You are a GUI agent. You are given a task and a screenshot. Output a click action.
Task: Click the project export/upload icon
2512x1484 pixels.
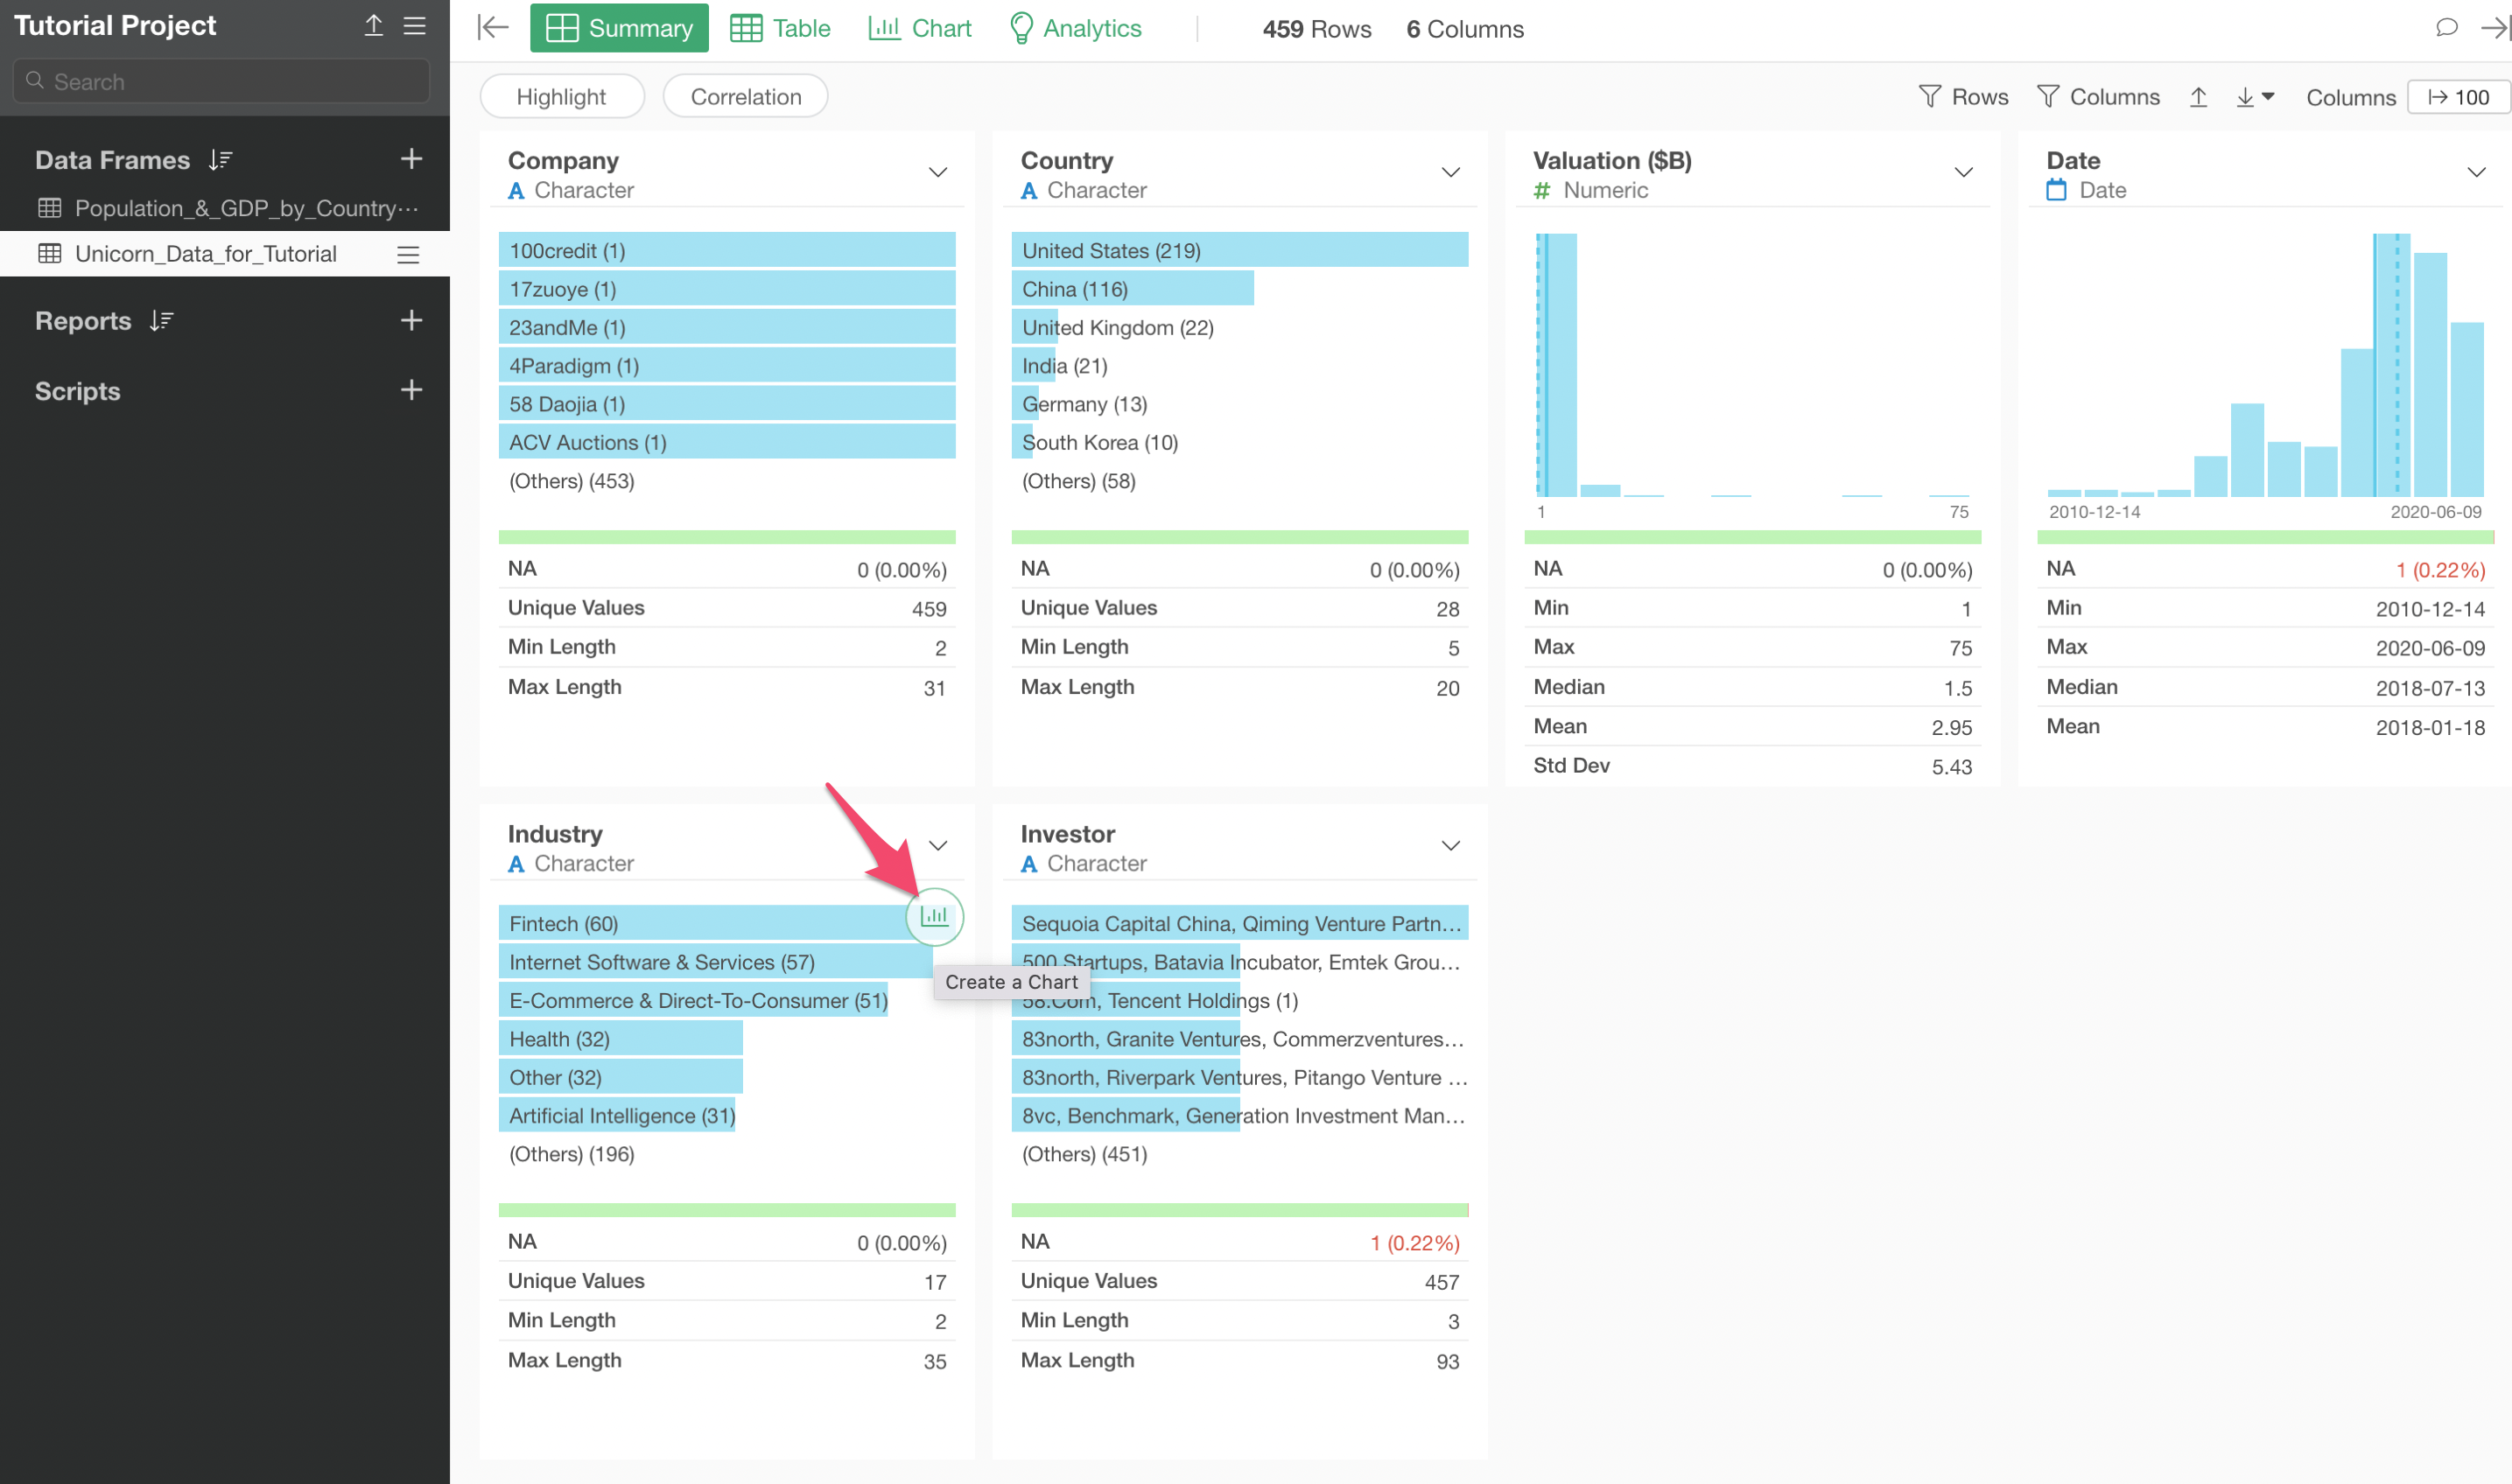tap(373, 26)
